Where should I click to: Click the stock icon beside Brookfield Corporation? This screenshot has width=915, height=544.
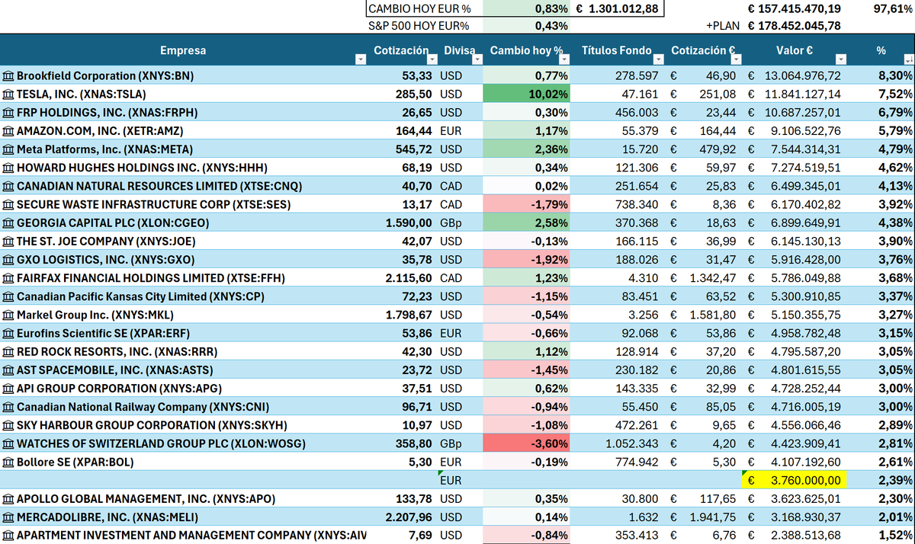click(8, 75)
